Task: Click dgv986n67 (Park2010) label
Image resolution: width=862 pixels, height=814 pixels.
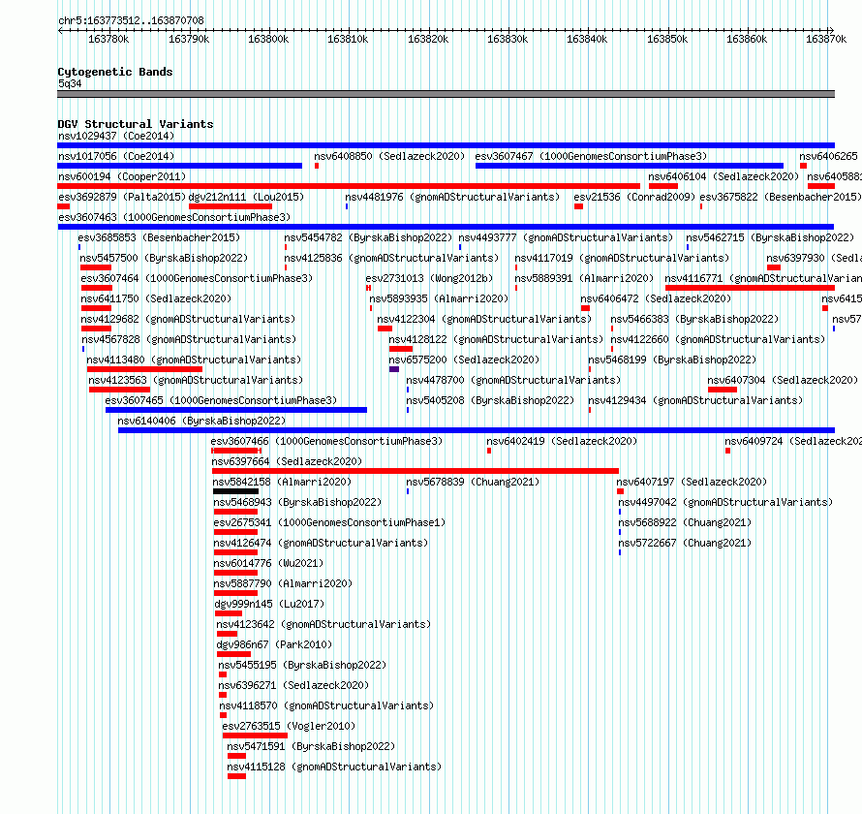Action: [x=274, y=644]
